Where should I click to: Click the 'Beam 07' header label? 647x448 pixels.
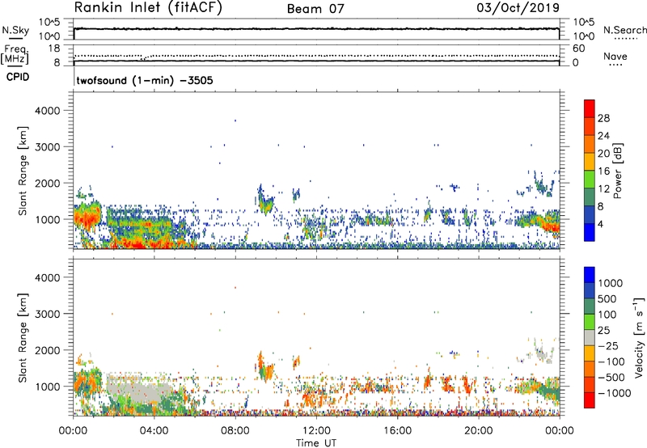(x=315, y=9)
